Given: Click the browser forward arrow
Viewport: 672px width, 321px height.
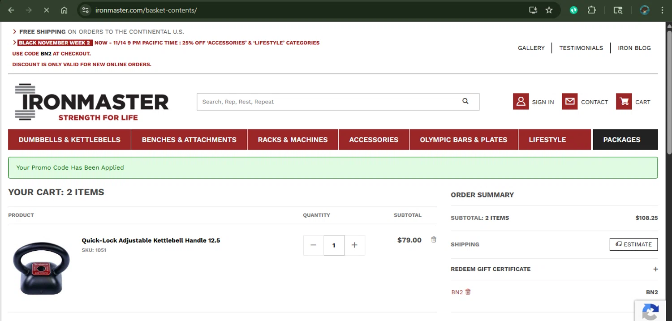Looking at the screenshot, I should pyautogui.click(x=29, y=10).
